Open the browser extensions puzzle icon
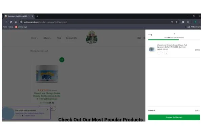The width and height of the screenshot is (203, 135). pos(188,22)
